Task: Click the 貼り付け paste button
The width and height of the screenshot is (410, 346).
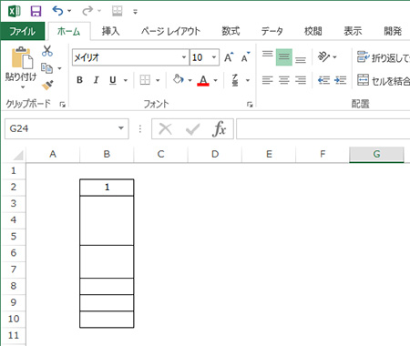Action: [x=21, y=64]
